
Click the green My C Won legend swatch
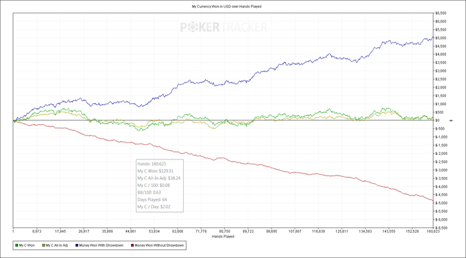[17, 245]
